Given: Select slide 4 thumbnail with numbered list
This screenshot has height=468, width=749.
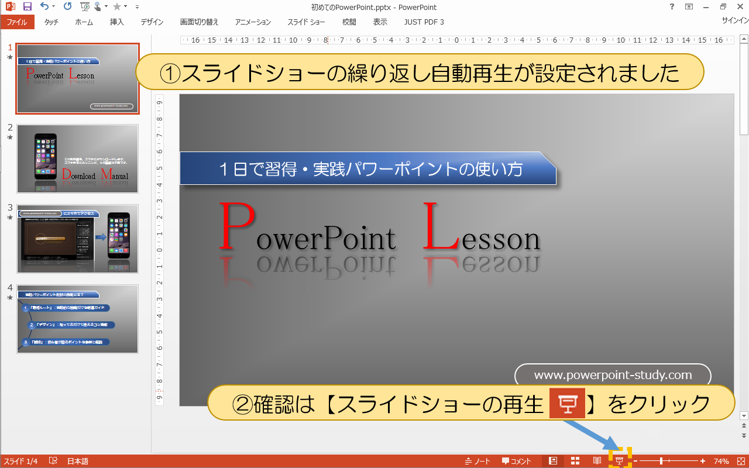Looking at the screenshot, I should pos(78,319).
